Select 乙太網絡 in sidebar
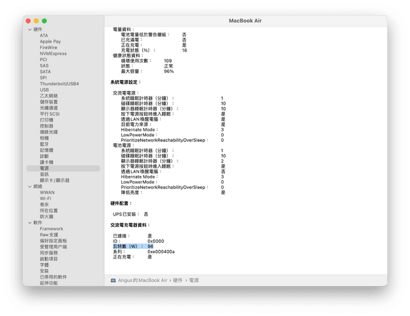Image resolution: width=410 pixels, height=316 pixels. pos(49,96)
